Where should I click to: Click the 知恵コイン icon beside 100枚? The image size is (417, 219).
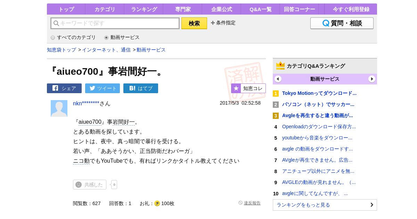[x=157, y=203]
